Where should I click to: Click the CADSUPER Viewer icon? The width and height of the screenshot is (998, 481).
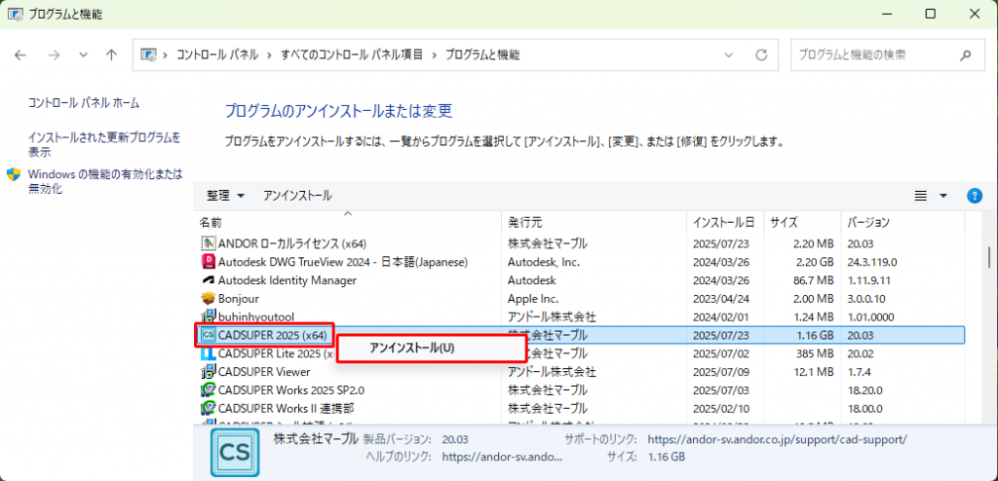pos(209,372)
